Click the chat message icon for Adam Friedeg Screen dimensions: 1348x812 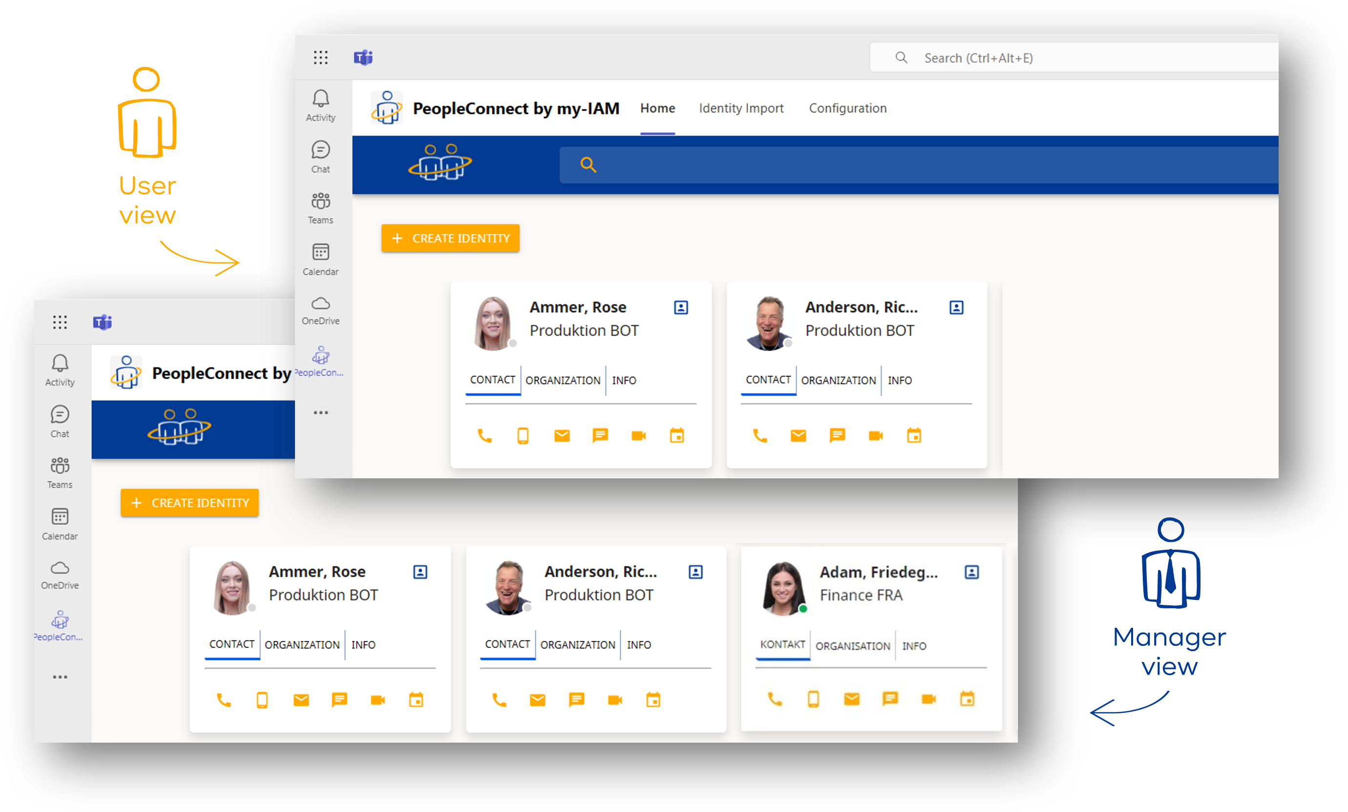889,697
